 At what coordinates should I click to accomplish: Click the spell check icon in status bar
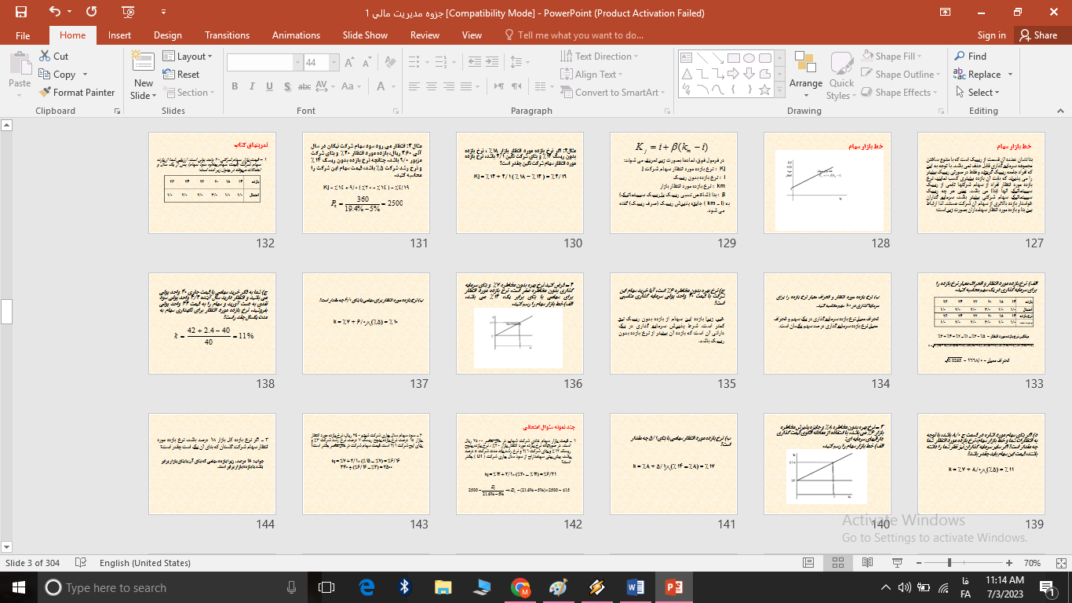(x=80, y=563)
